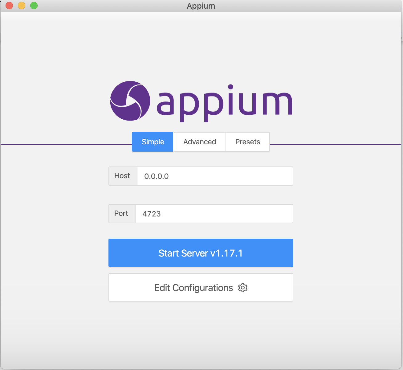Click the purple divider right of Presets tab
This screenshot has height=370, width=403.
[x=336, y=144]
